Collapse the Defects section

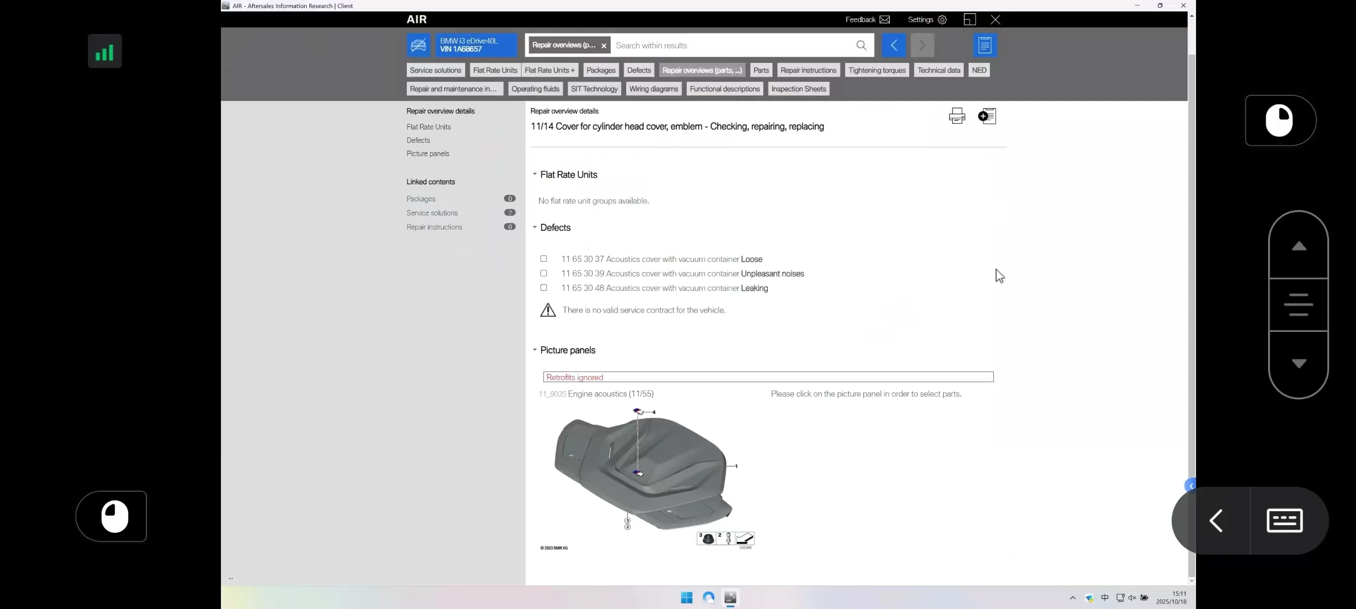coord(535,227)
